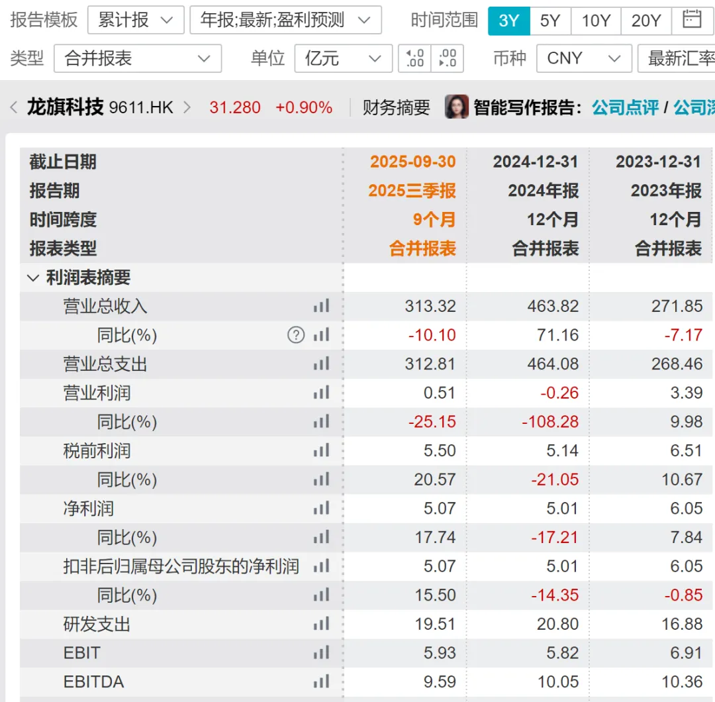Open chart icon for 扣非后归属母公司股东的净利润 row

point(322,566)
